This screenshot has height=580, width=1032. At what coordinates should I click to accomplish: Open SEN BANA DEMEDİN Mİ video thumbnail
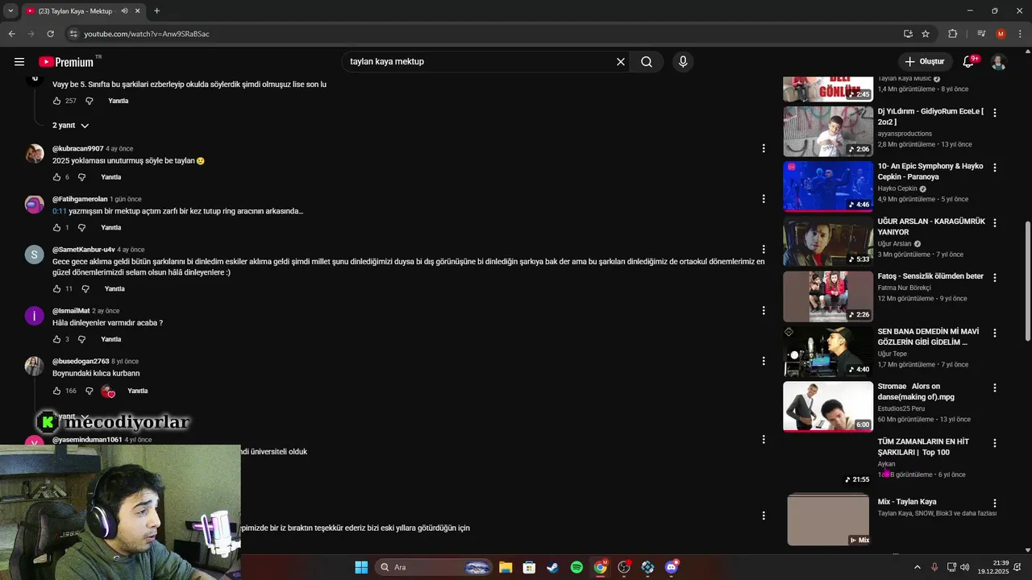point(828,352)
